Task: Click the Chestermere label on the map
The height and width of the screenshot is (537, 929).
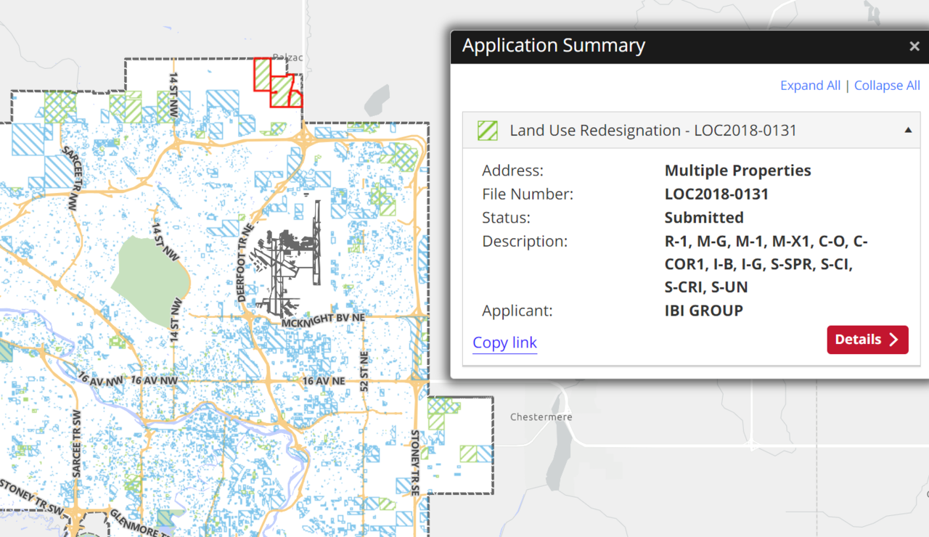Action: pyautogui.click(x=541, y=417)
